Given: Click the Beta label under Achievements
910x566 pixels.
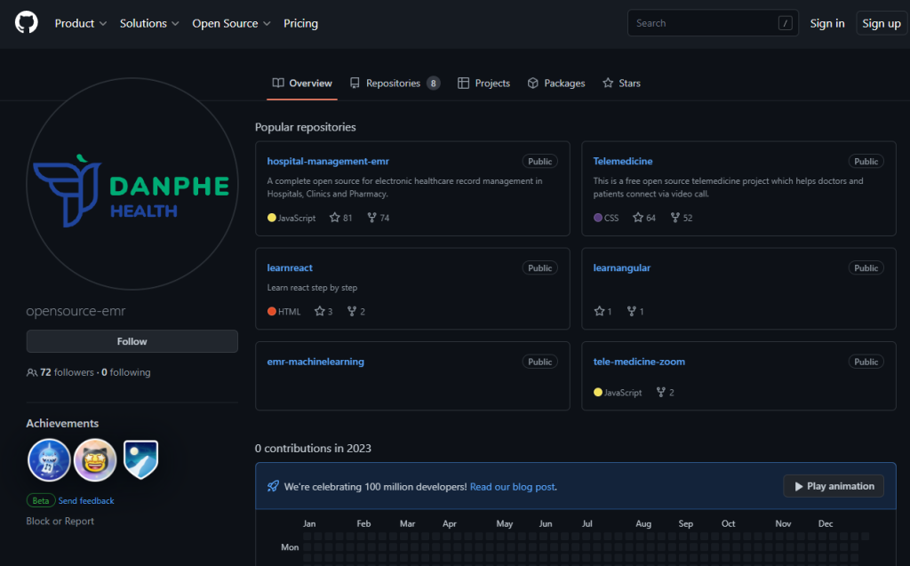Looking at the screenshot, I should 41,500.
